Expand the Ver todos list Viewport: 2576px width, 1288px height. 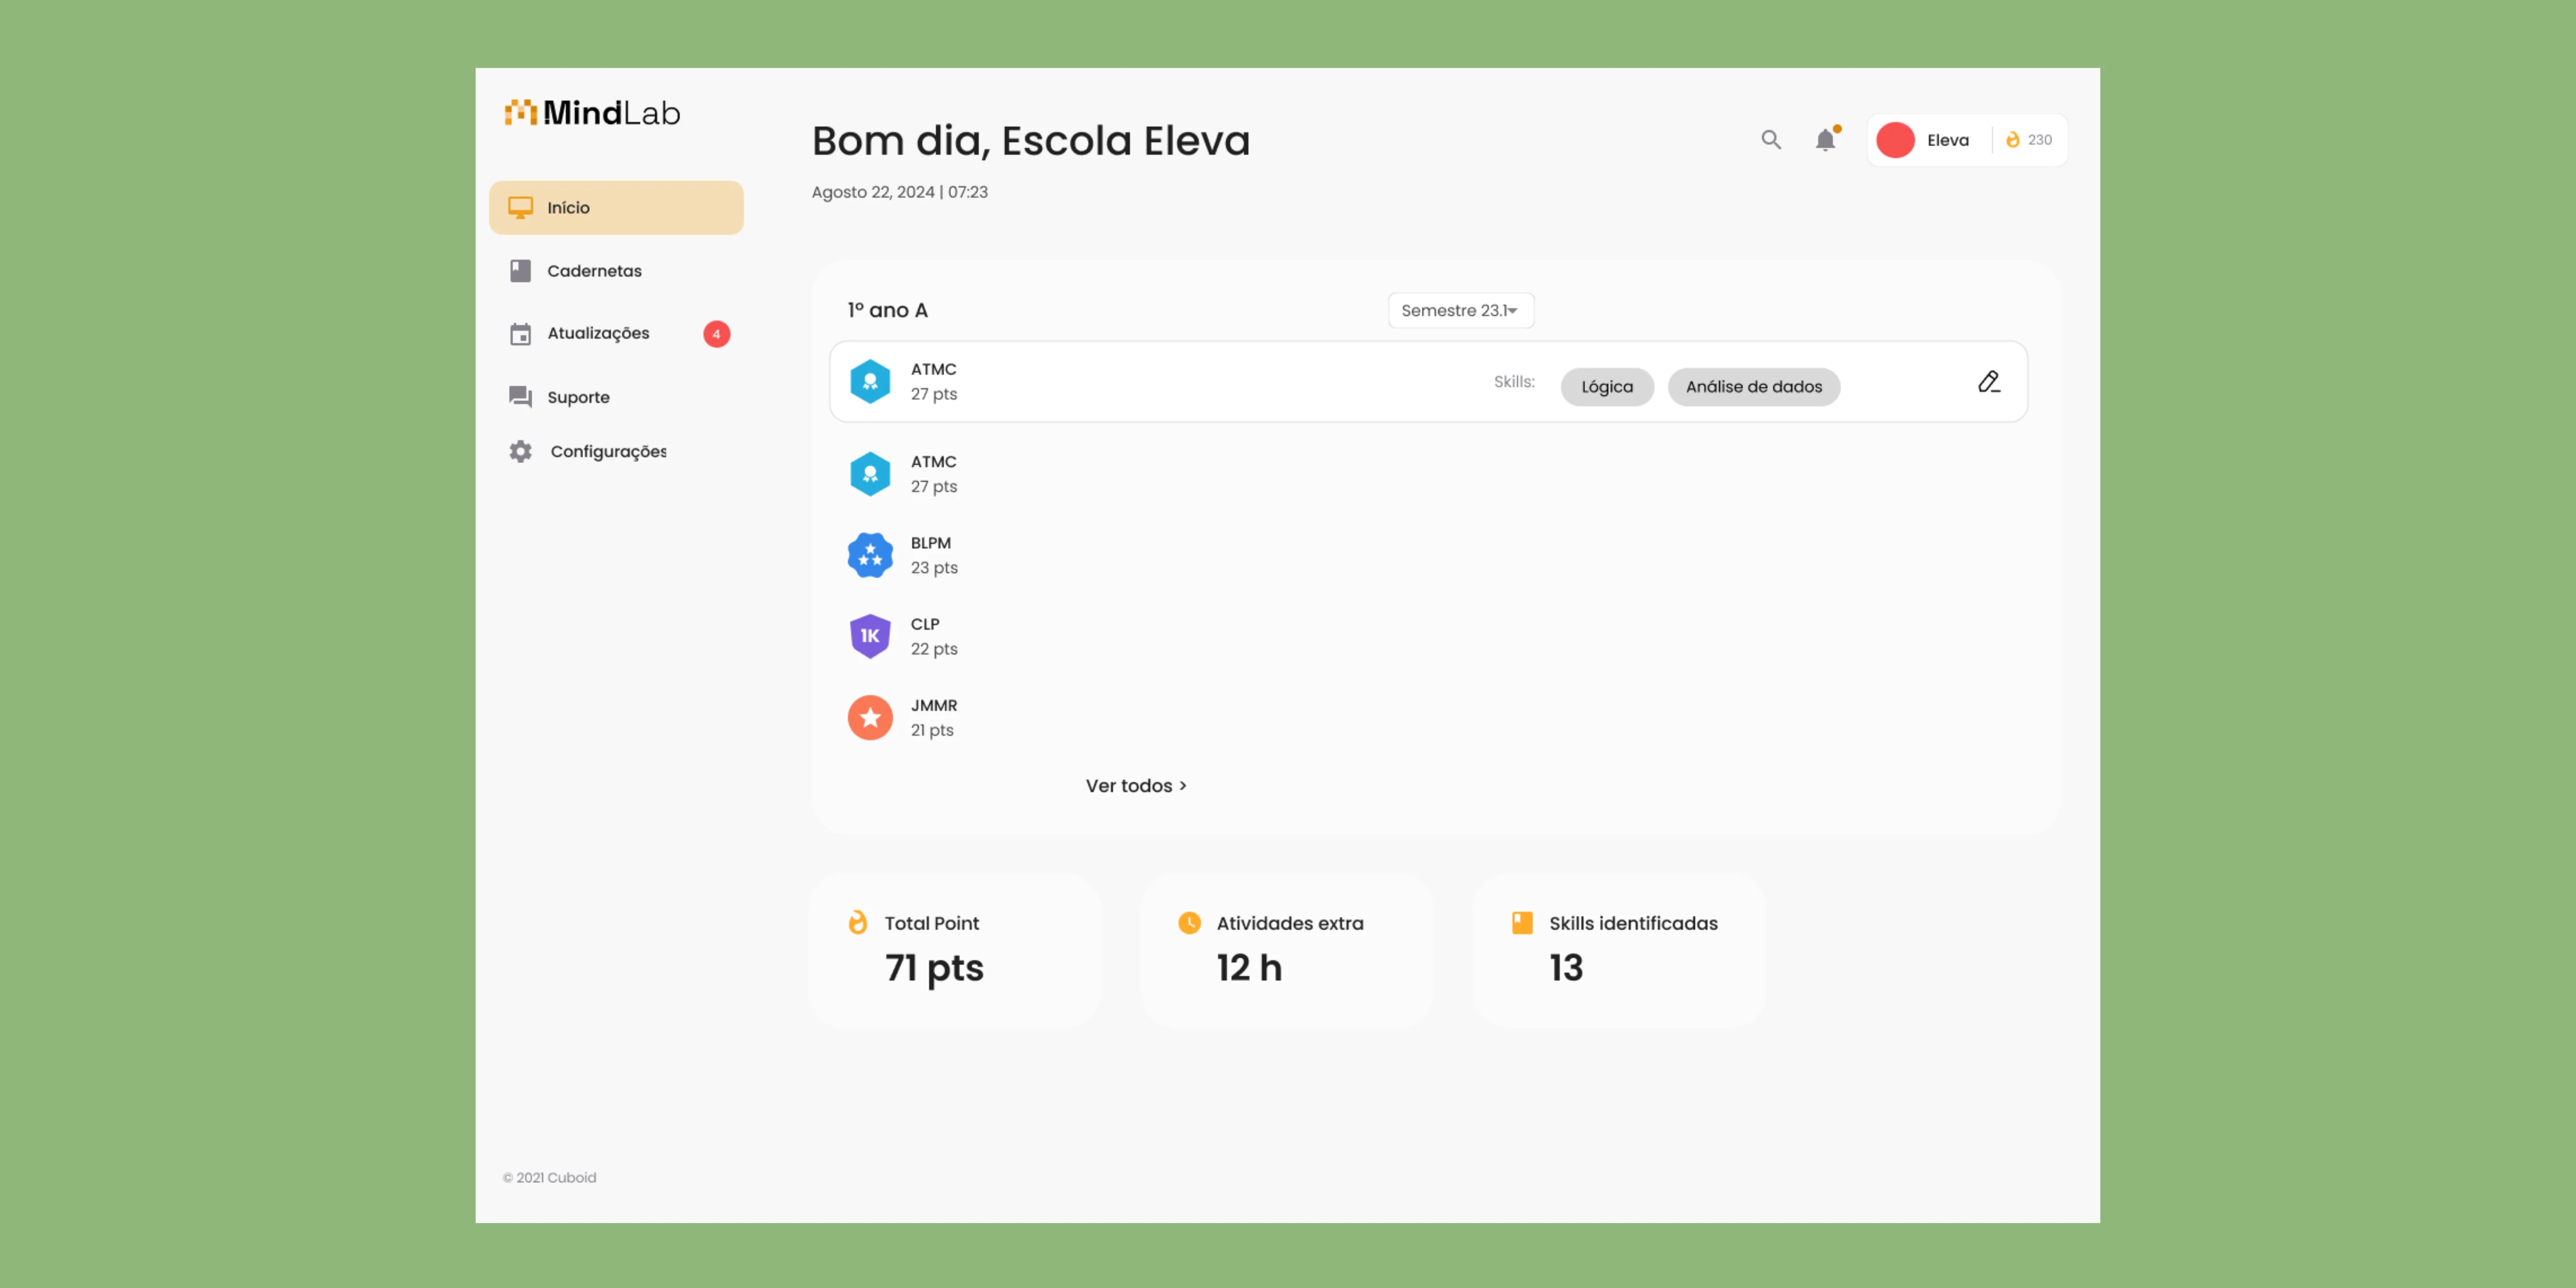pyautogui.click(x=1136, y=786)
